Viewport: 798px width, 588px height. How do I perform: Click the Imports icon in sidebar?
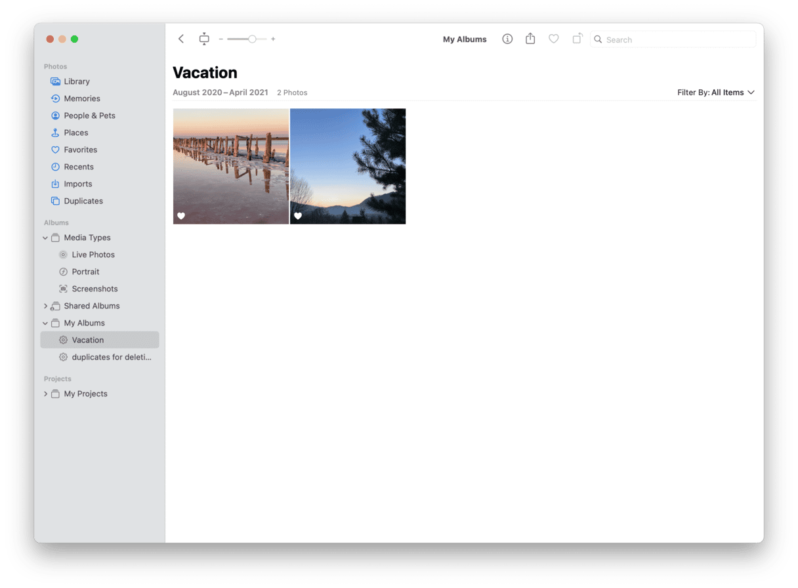tap(55, 184)
